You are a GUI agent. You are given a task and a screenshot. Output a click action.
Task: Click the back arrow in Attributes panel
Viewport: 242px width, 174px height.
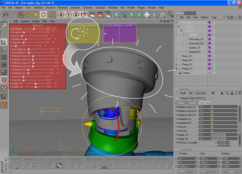click(x=213, y=93)
